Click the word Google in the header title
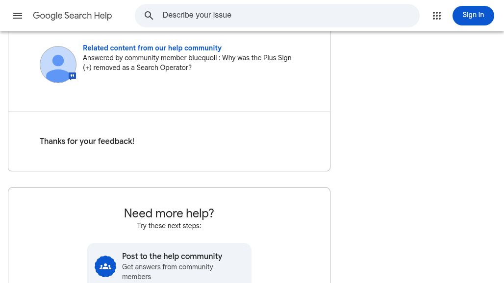The image size is (504, 283). tap(48, 16)
